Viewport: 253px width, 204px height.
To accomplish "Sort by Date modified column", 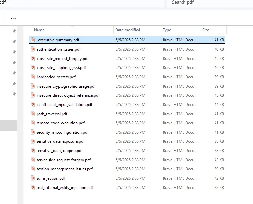I will pos(128,30).
